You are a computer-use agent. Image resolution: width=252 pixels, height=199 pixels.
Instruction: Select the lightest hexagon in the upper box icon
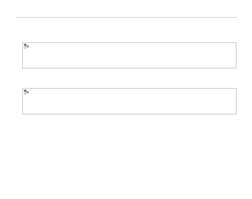[25, 48]
